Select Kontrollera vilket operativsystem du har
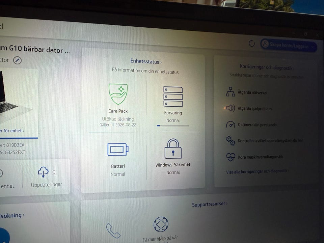324x243 pixels. point(270,140)
